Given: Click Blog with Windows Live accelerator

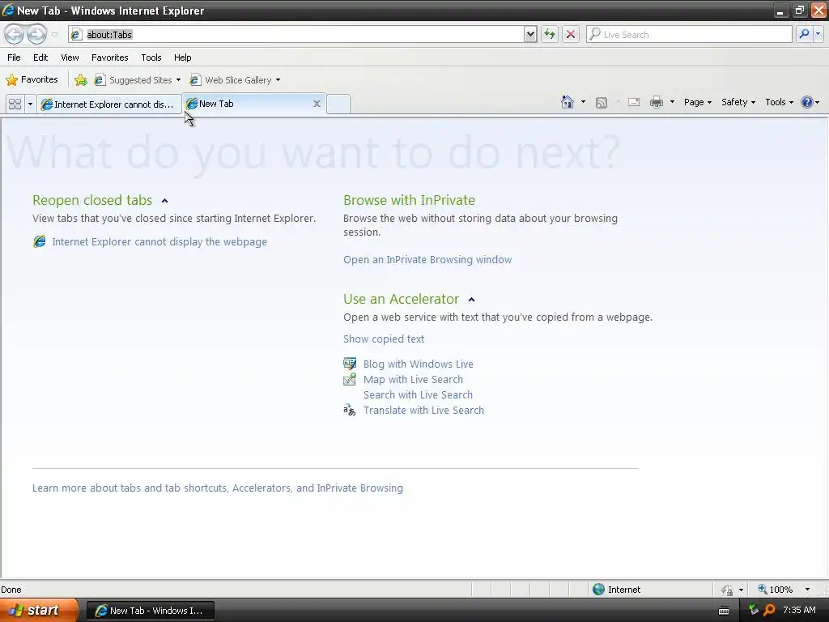Looking at the screenshot, I should point(419,364).
